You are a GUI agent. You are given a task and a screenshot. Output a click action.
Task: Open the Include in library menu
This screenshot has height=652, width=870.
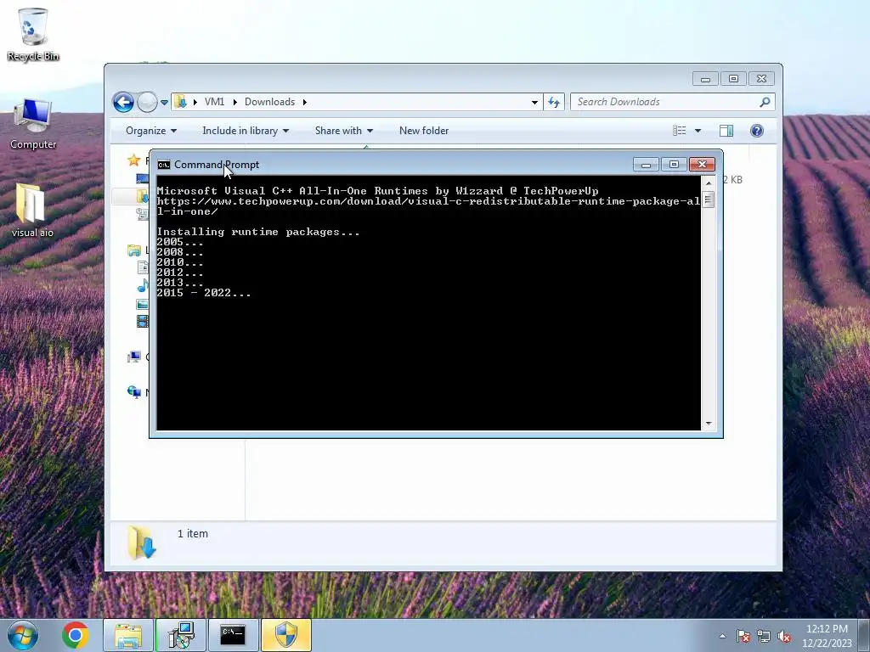pyautogui.click(x=246, y=130)
